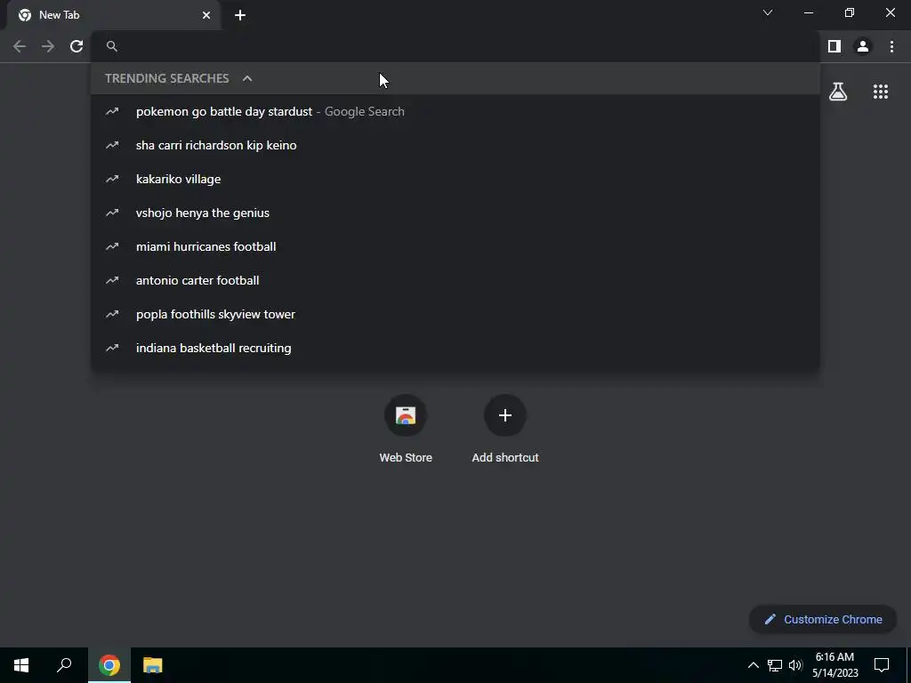Open the Chrome Labs flask icon

[x=838, y=92]
